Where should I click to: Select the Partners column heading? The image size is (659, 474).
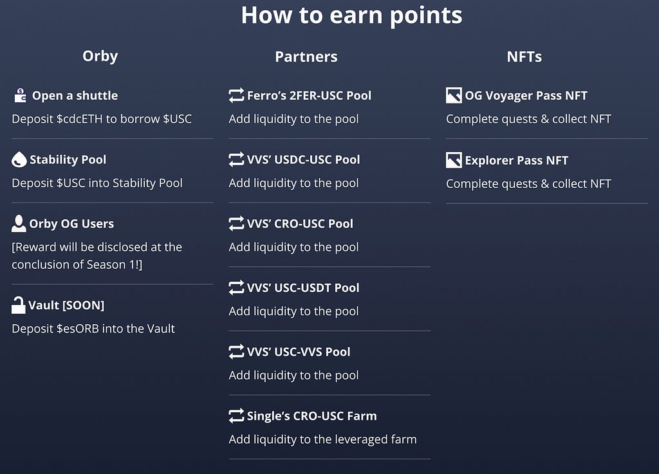(306, 57)
